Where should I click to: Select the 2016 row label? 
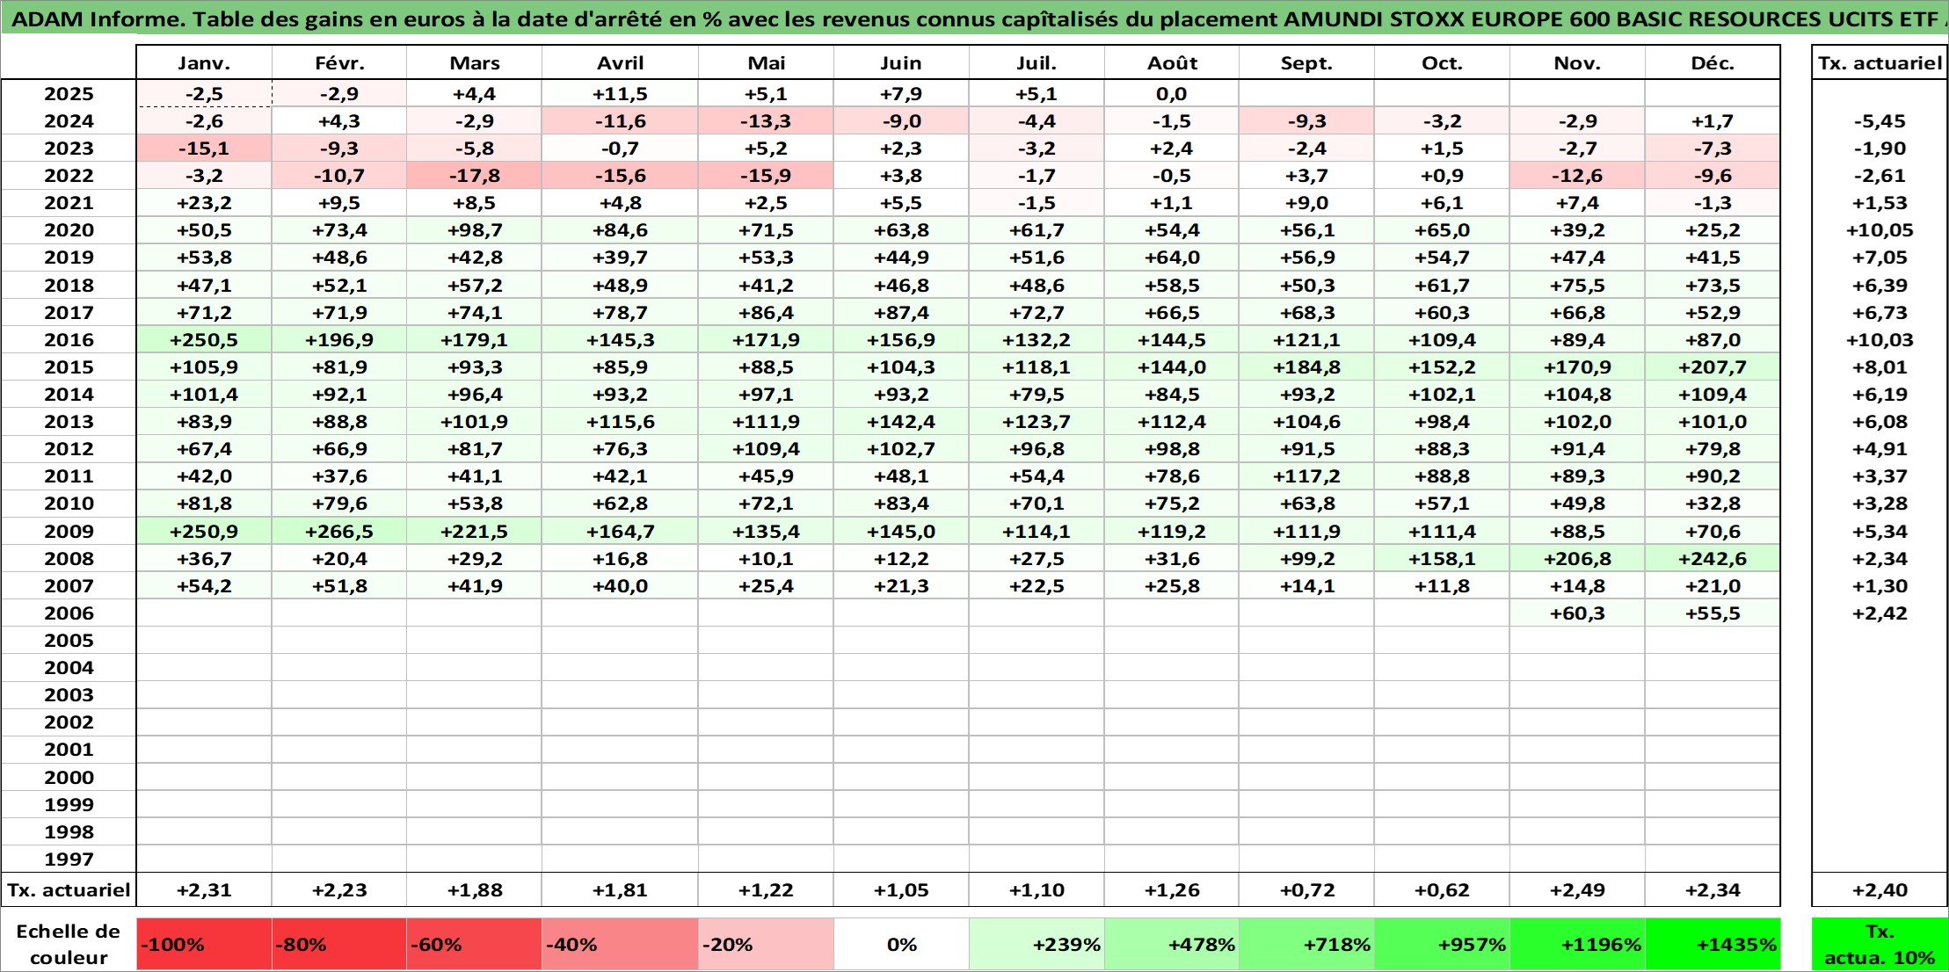coord(69,340)
